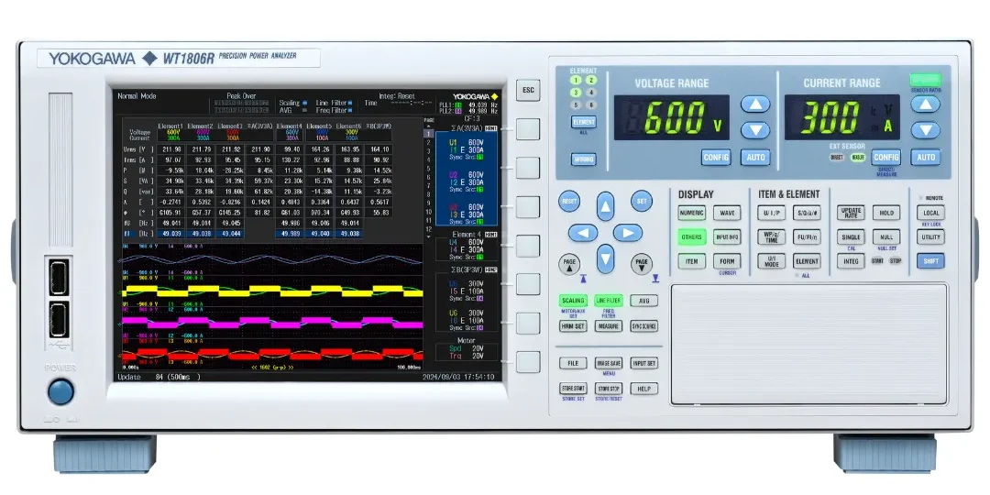Click the FILE button
This screenshot has width=990, height=495.
coord(573,364)
